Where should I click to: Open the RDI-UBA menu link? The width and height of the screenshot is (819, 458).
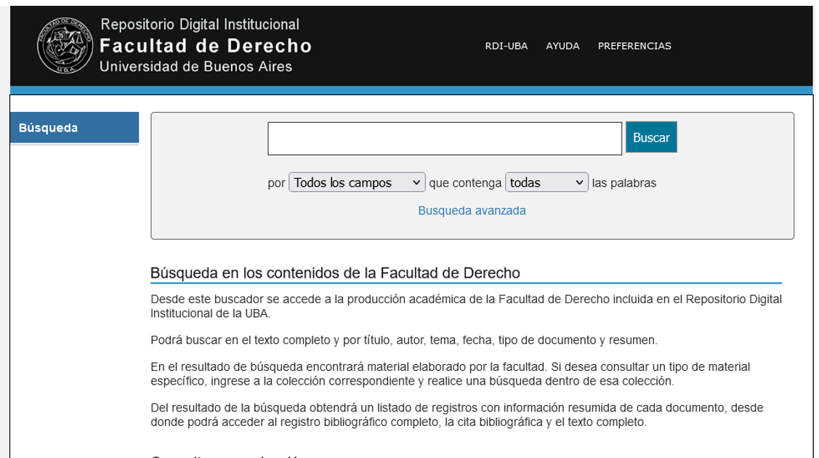pyautogui.click(x=506, y=46)
